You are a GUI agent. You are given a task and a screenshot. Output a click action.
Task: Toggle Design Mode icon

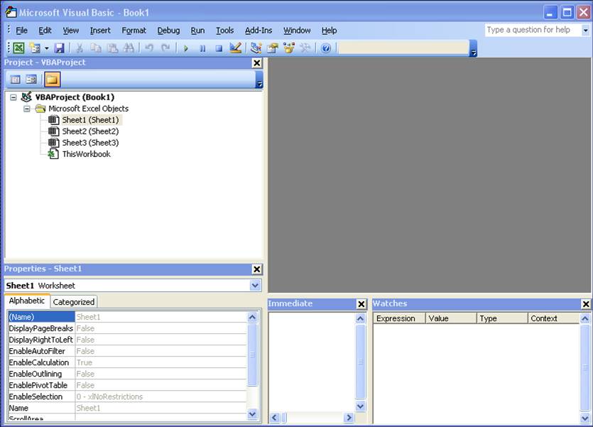tap(235, 48)
